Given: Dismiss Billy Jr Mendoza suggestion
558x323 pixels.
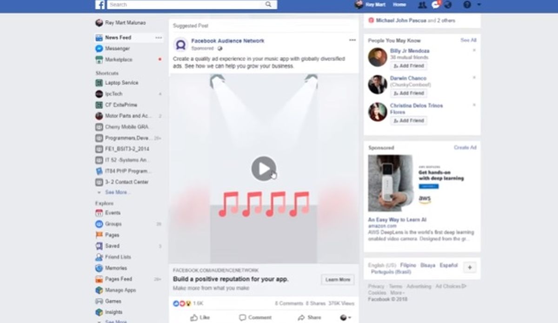Looking at the screenshot, I should point(474,51).
